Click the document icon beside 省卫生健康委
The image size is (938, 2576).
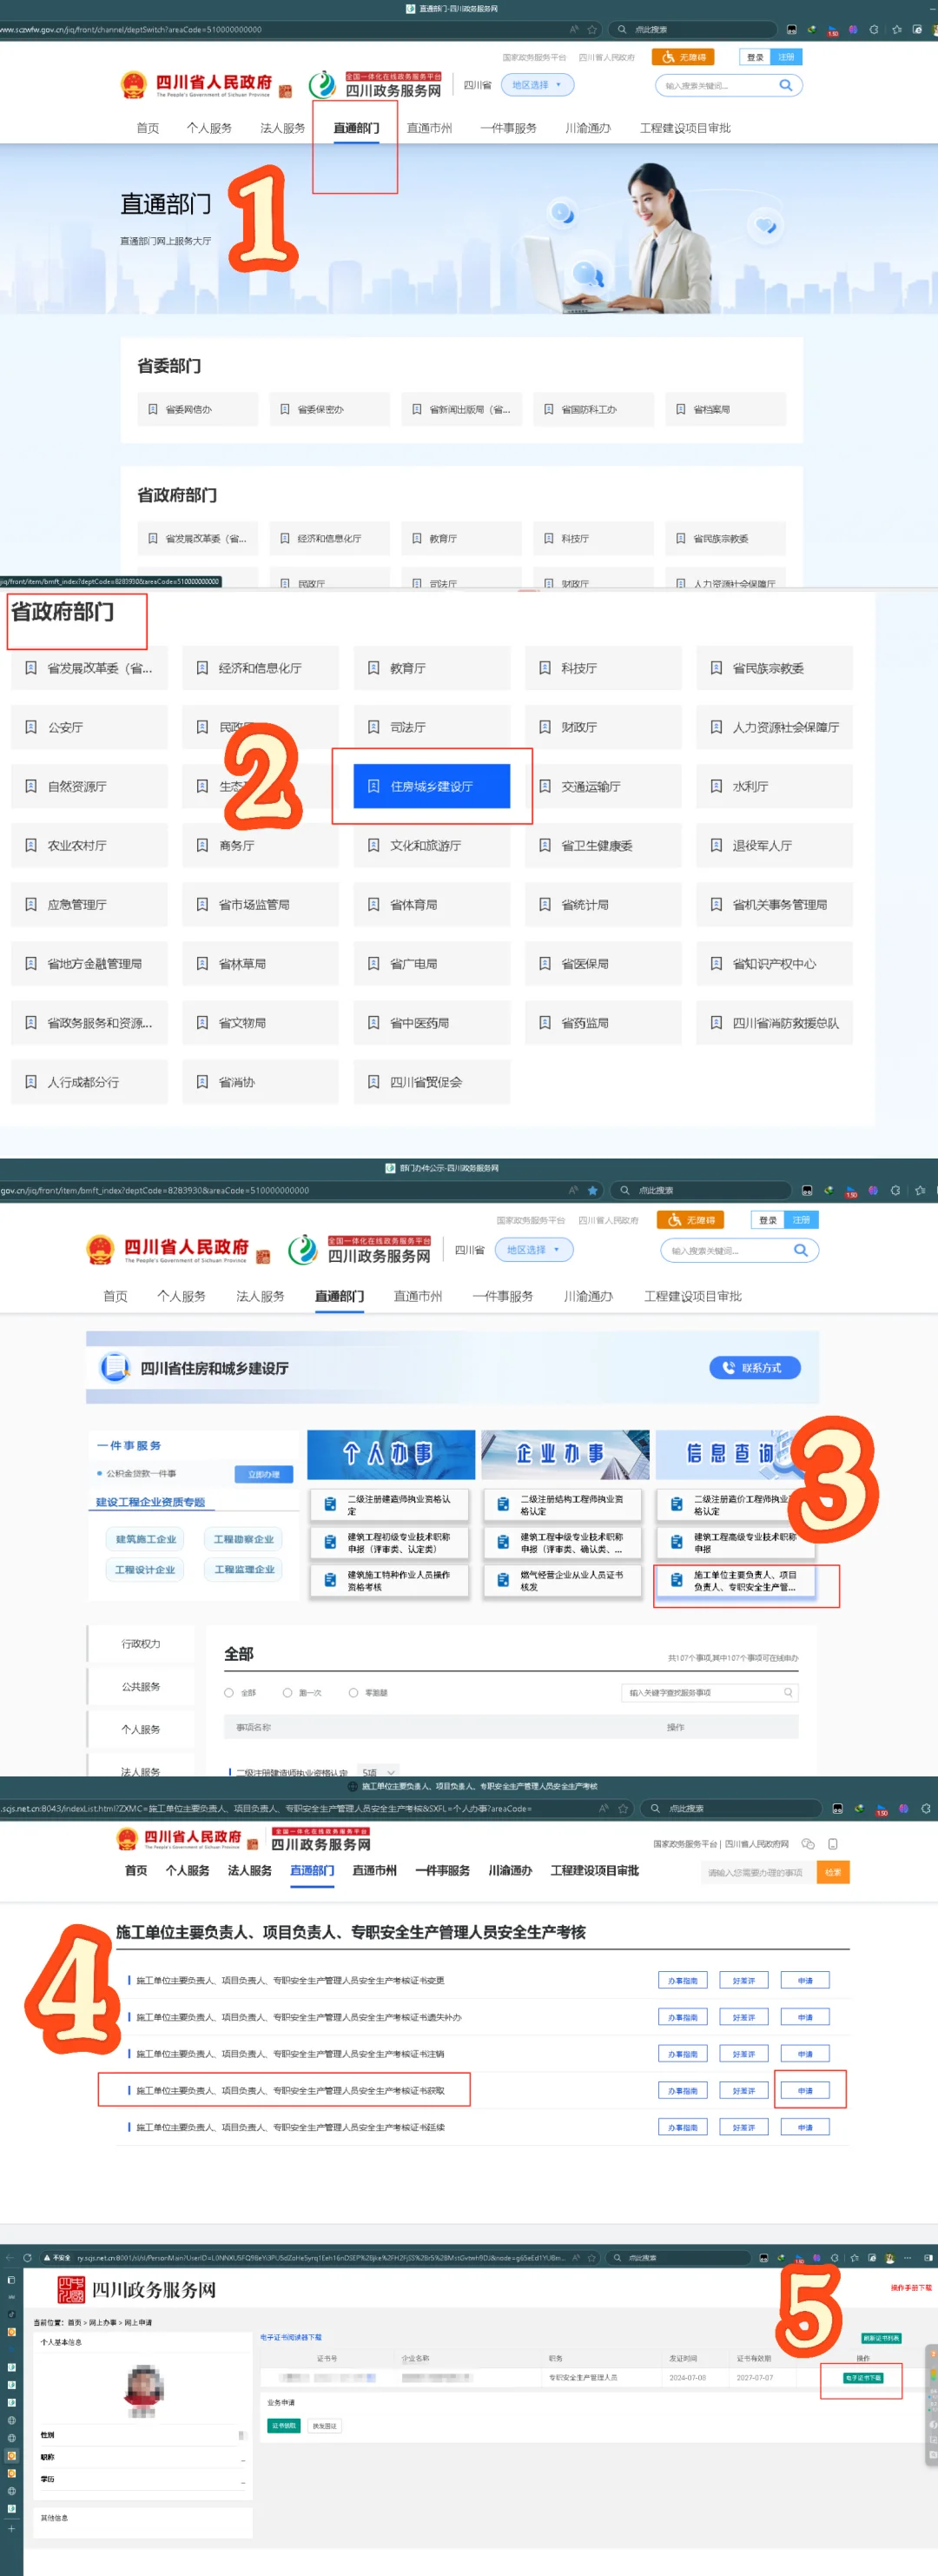tap(545, 845)
